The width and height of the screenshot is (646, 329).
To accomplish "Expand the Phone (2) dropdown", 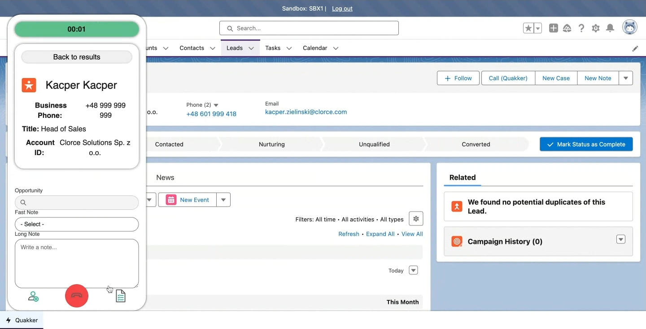I will [216, 105].
